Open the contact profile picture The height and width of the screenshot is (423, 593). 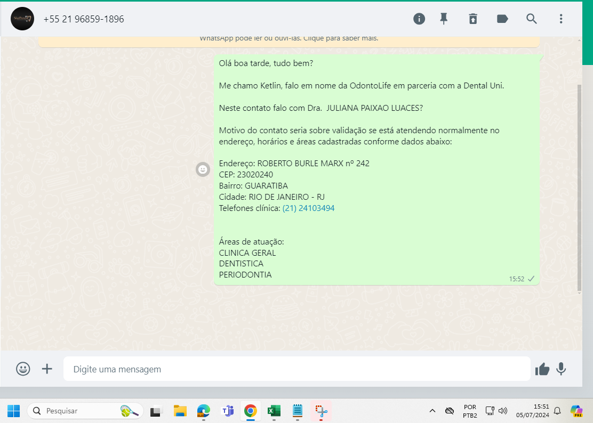[22, 19]
